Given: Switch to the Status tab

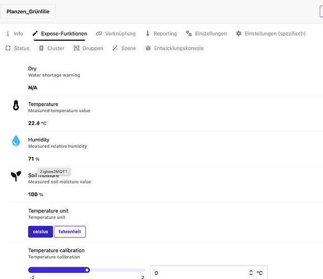Looking at the screenshot, I should 17,48.
